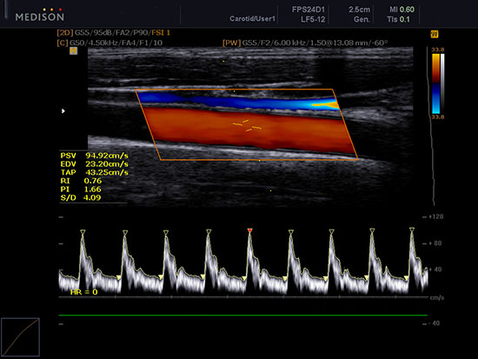Click the green baseline on spectral display

click(x=243, y=315)
